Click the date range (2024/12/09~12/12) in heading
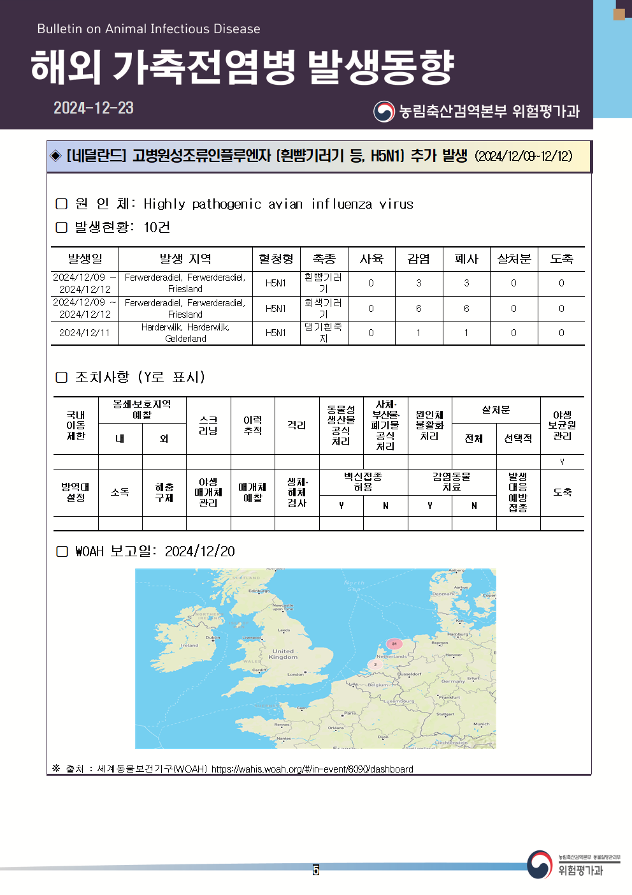This screenshot has height=895, width=632. [x=523, y=156]
